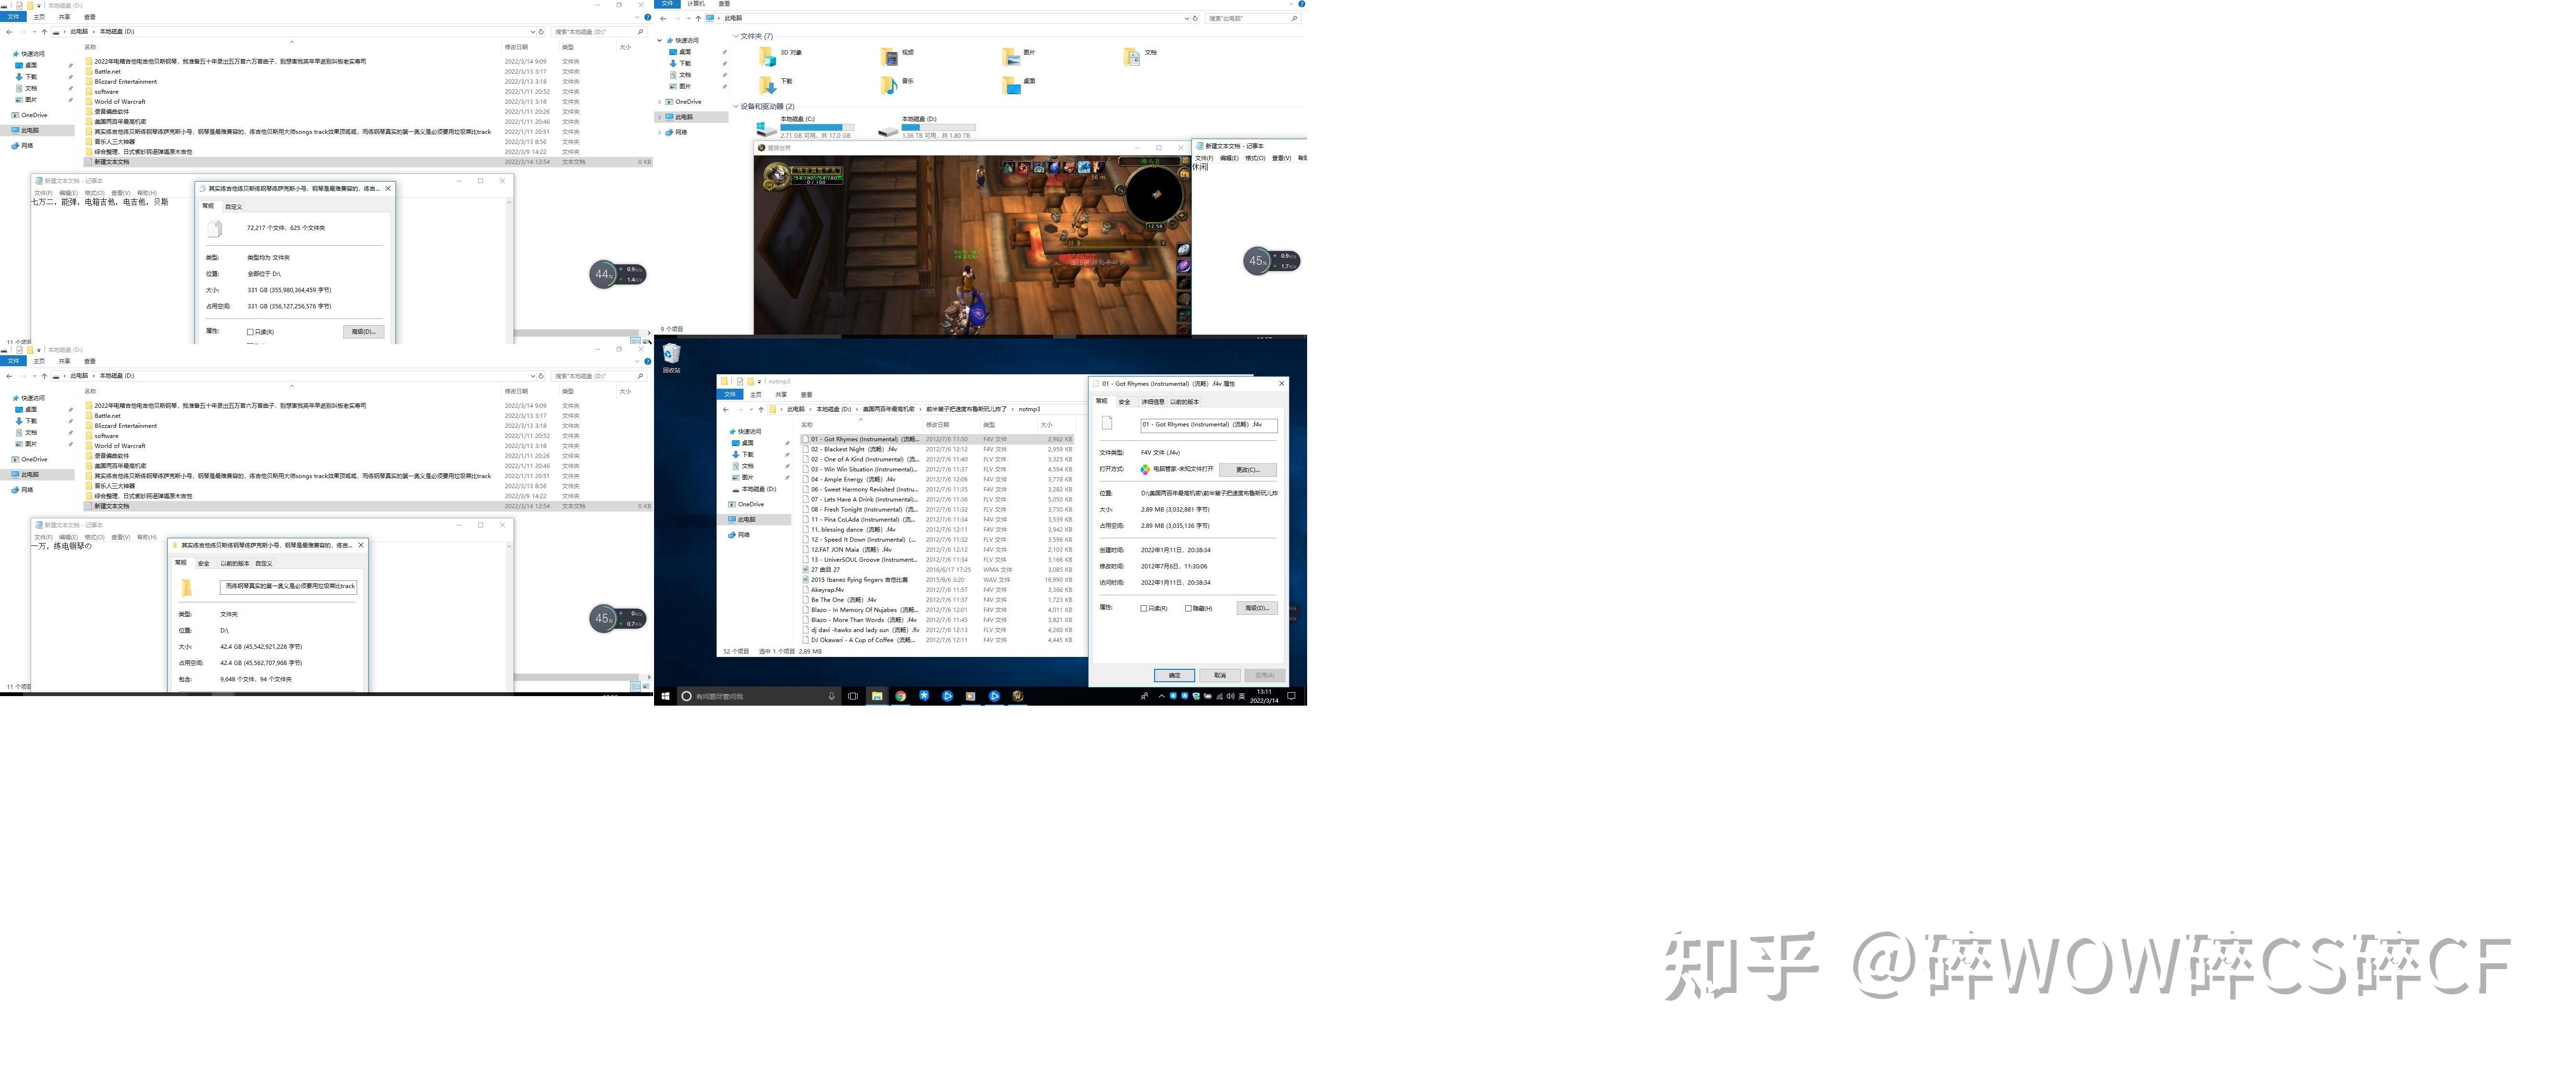The image size is (2576, 1069).
Task: Expand 网络 node in 此电脑 window tree
Action: [660, 132]
